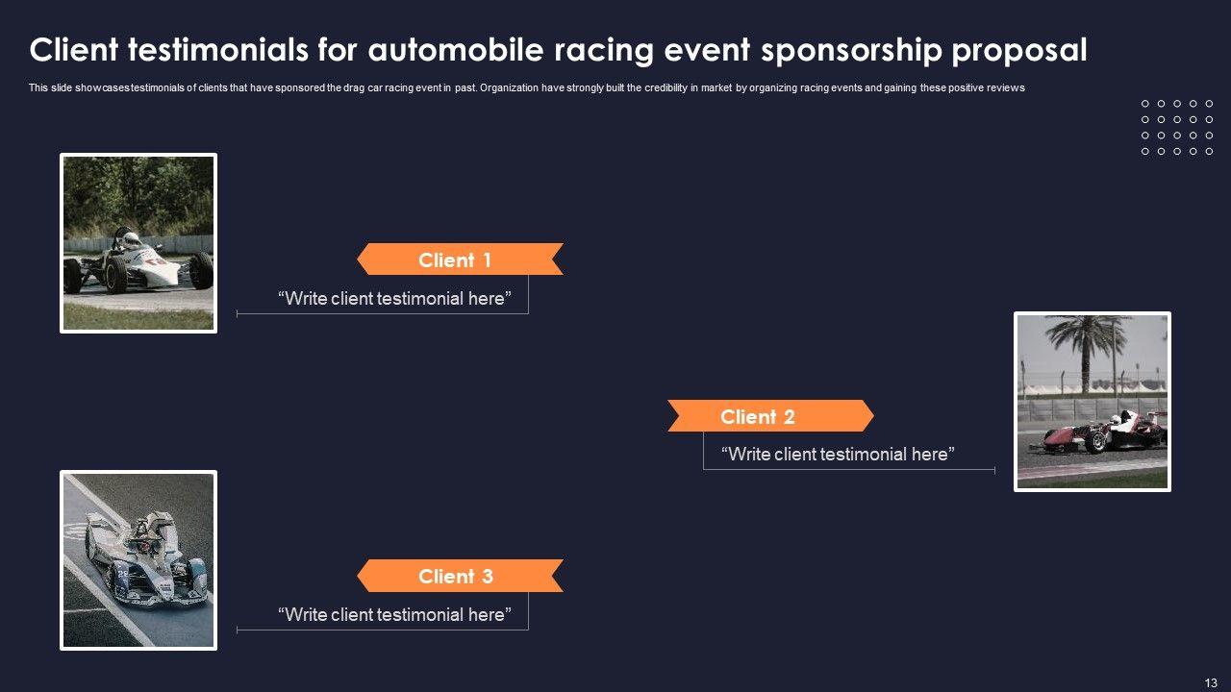Click the red race car photo
The image size is (1231, 692).
(x=1093, y=402)
